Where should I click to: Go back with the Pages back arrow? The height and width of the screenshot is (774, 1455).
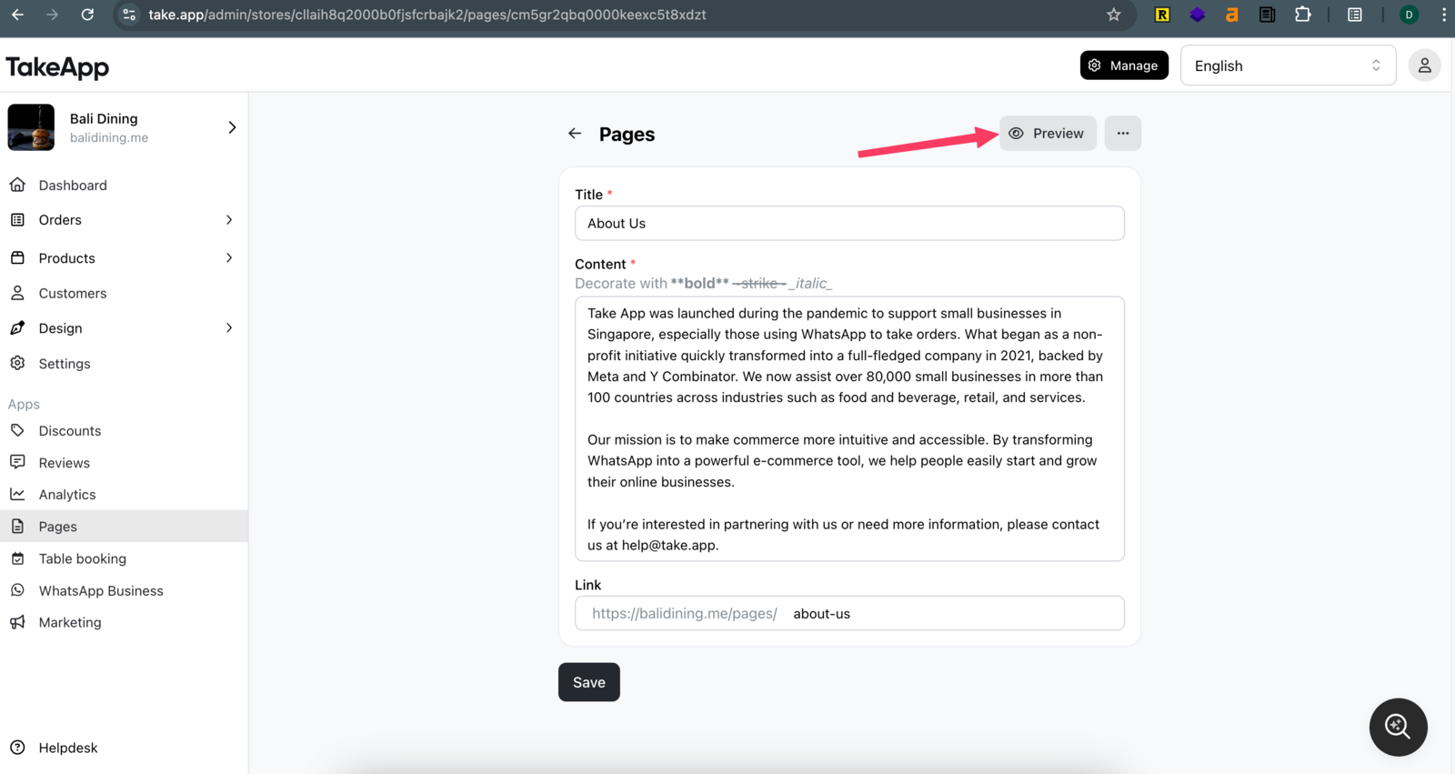pyautogui.click(x=575, y=134)
